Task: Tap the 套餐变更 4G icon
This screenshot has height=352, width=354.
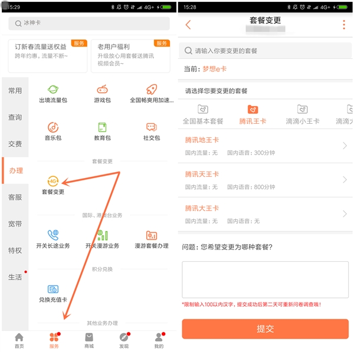Action: click(x=53, y=181)
